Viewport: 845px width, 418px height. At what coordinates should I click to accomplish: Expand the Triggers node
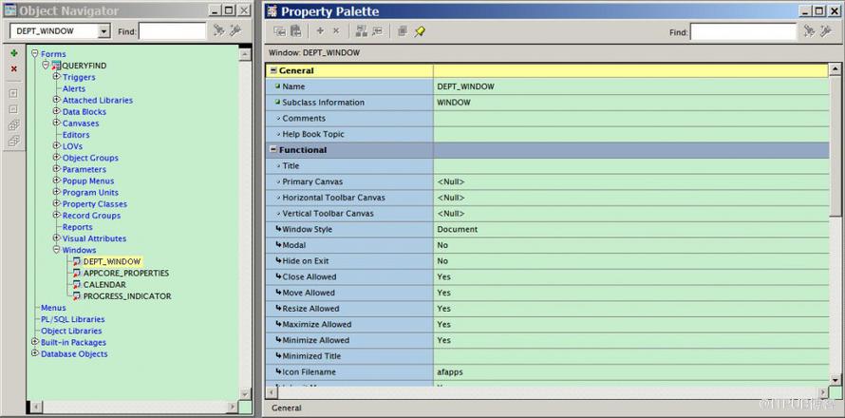(57, 77)
